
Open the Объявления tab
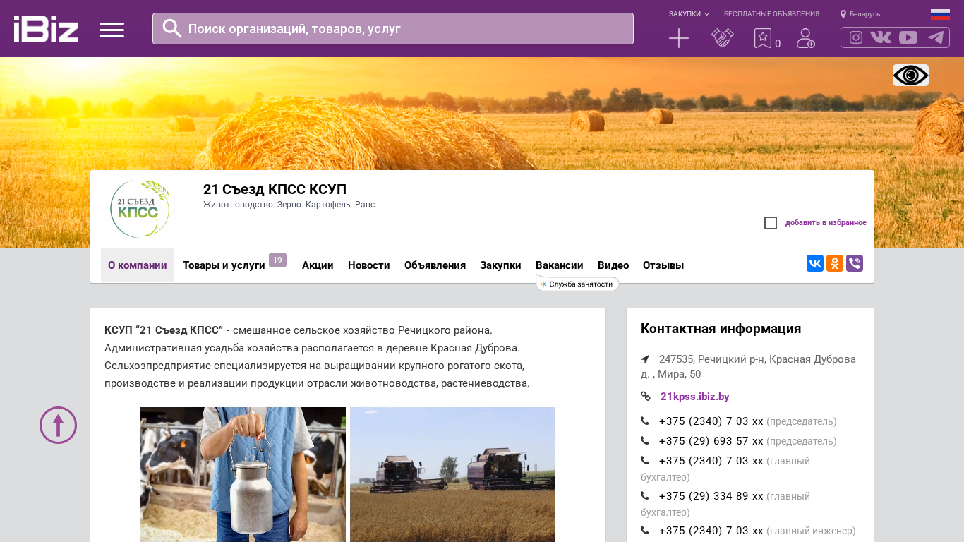point(435,265)
